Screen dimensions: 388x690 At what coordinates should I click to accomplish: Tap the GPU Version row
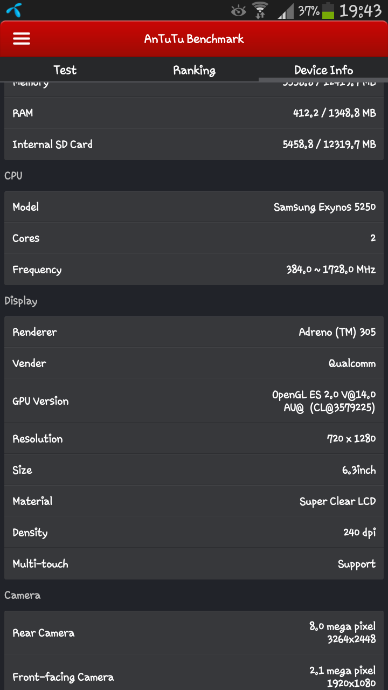click(194, 401)
